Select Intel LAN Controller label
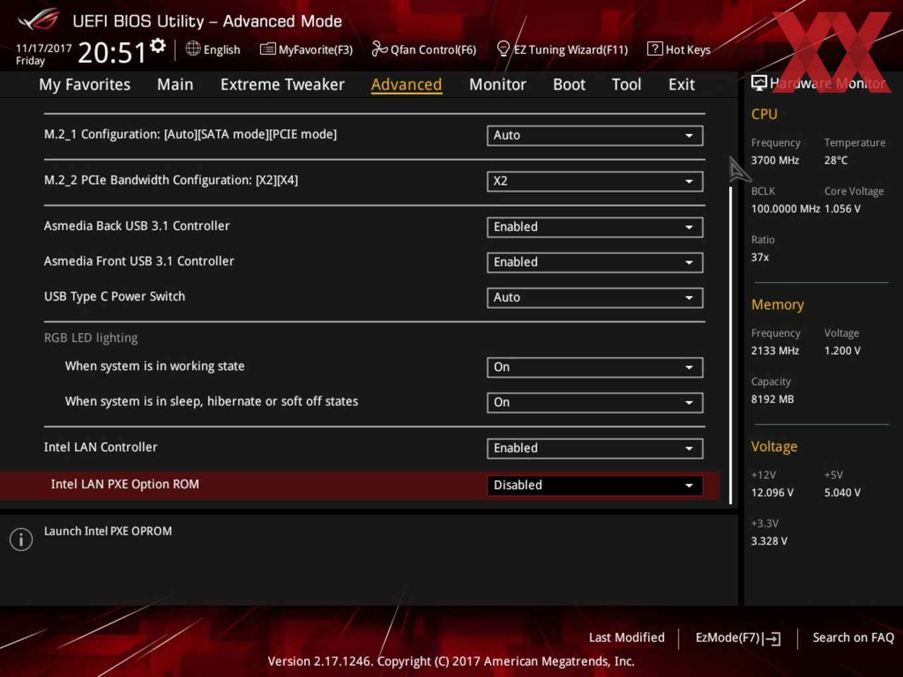903x677 pixels. coord(100,447)
